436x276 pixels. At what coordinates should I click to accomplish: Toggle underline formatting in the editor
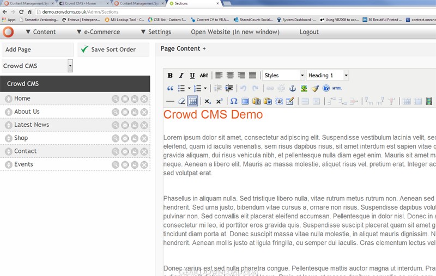pos(192,75)
